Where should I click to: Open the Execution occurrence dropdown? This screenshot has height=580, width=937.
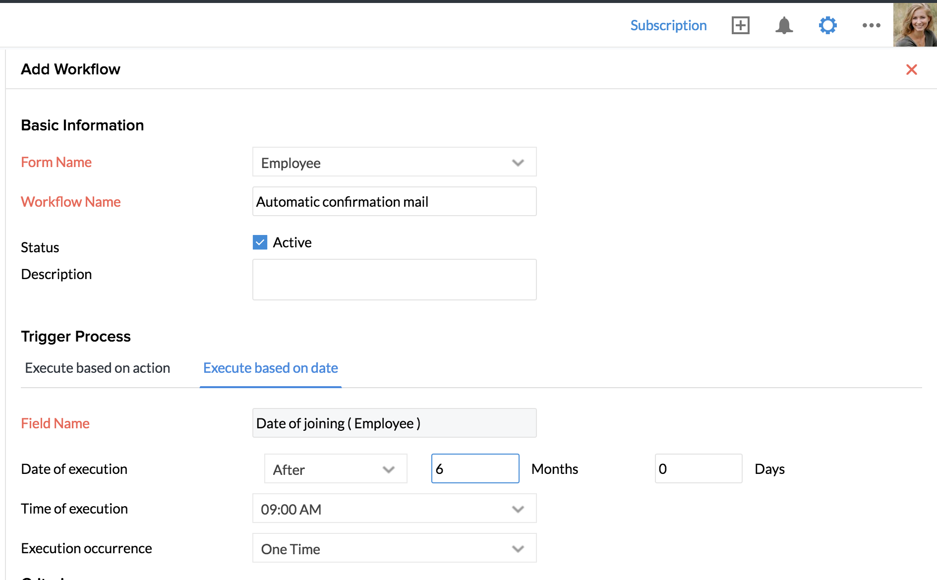[394, 548]
